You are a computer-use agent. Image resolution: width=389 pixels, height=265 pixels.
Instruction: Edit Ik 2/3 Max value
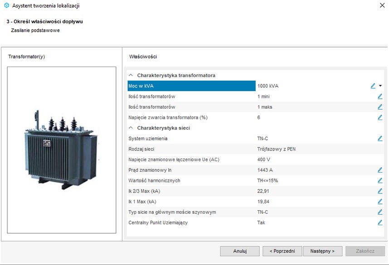(380, 191)
